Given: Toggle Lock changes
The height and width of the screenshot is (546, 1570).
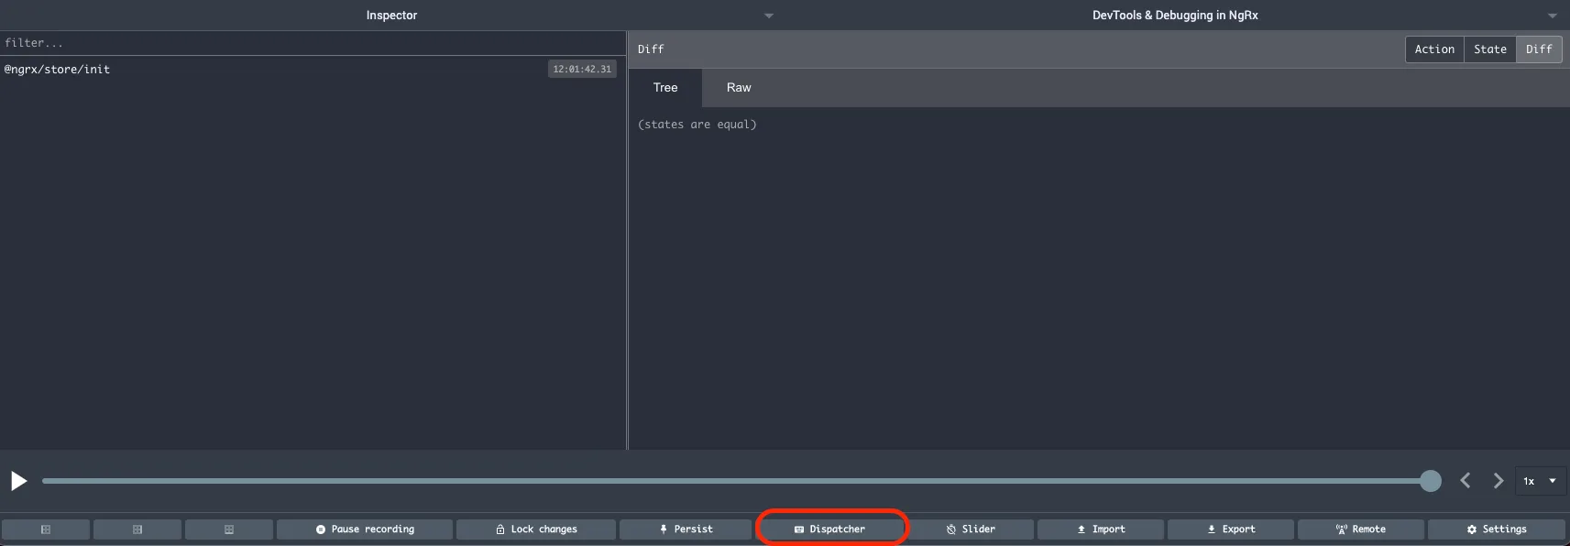Looking at the screenshot, I should (536, 530).
